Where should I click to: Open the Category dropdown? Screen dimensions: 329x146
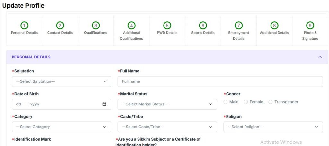[61, 127]
